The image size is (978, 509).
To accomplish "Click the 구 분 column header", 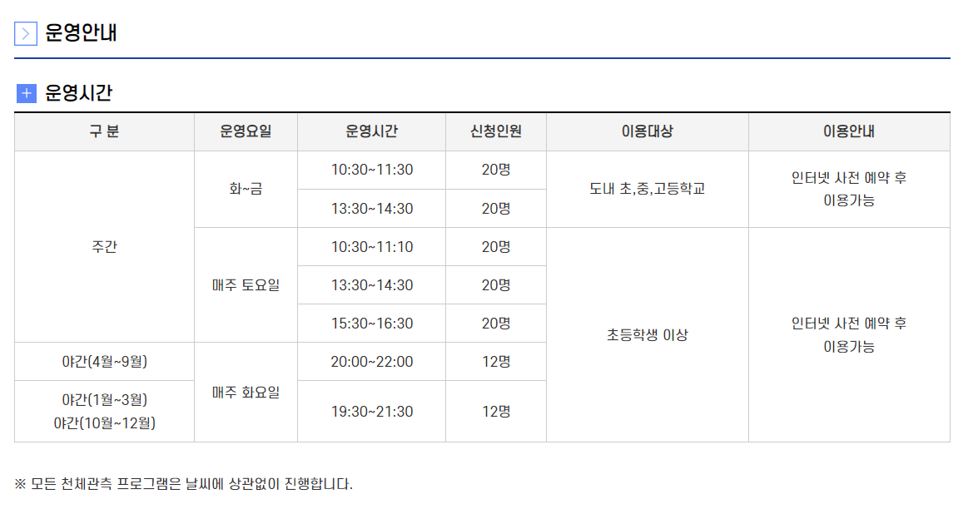I will tap(104, 131).
